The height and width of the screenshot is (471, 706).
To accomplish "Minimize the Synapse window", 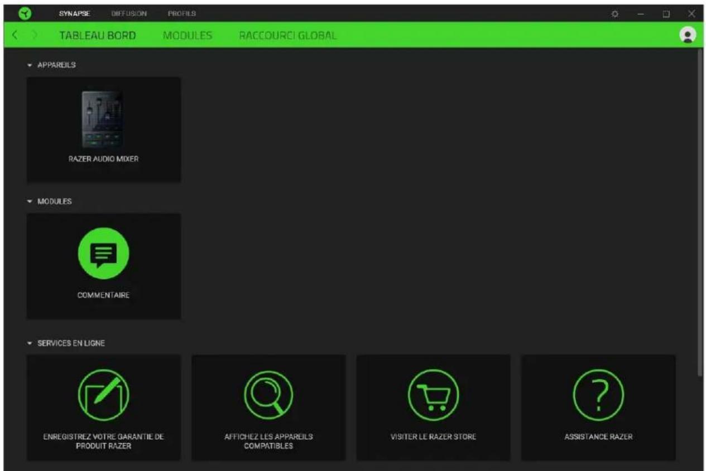I will [641, 13].
